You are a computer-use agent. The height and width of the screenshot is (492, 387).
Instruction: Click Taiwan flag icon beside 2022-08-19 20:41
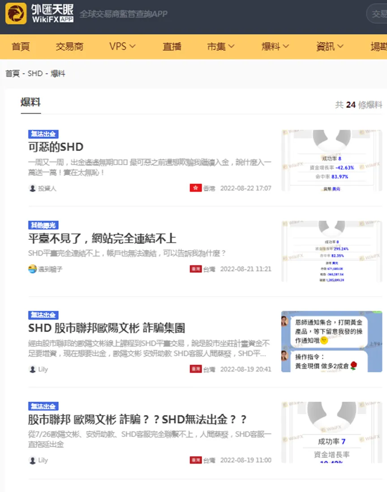tap(195, 369)
